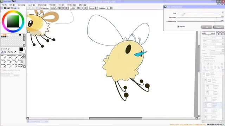Viewport: 225px width, 126px height.
Task: Click the undo button in toolbar
Action: tap(28, 8)
